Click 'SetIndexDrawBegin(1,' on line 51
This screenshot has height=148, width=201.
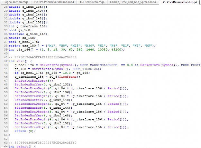[34, 96]
